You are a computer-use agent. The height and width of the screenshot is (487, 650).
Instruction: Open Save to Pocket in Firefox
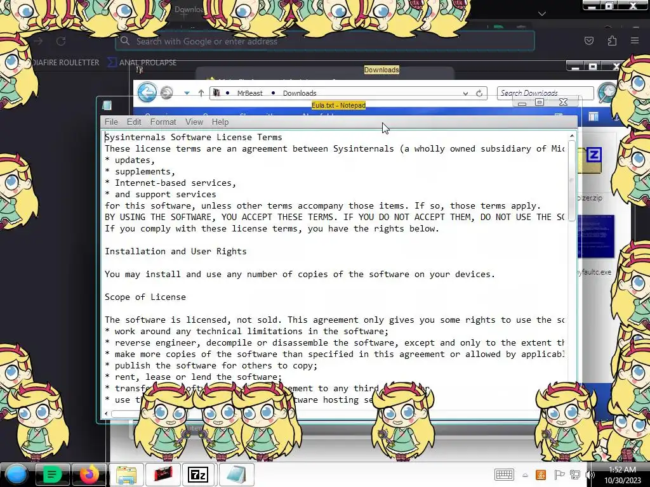coord(588,41)
